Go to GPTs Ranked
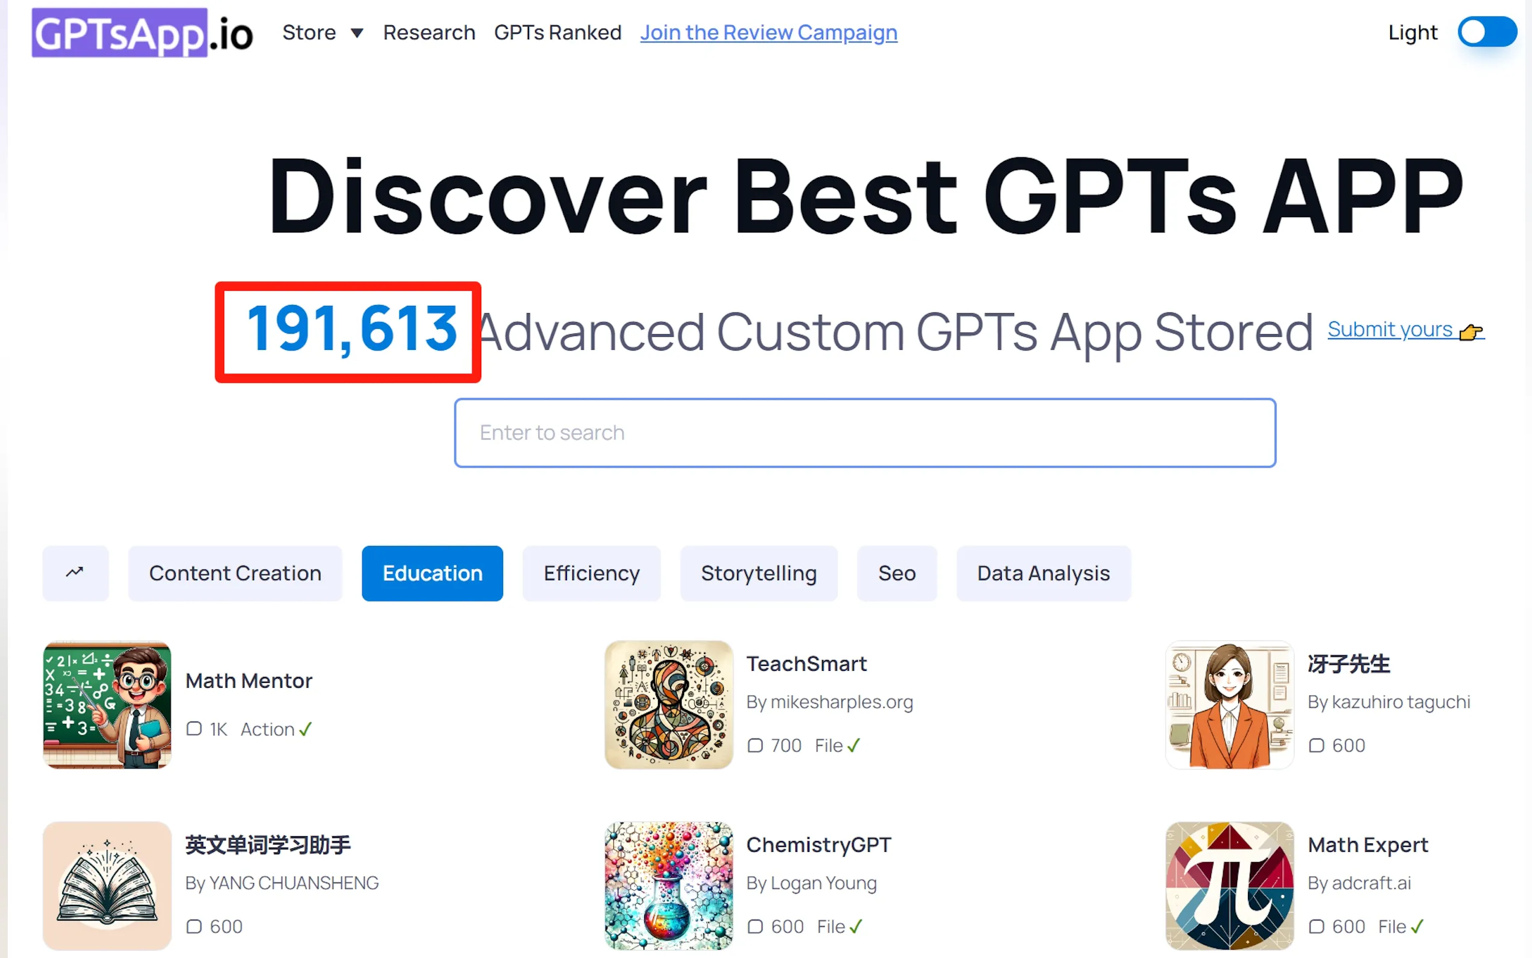Viewport: 1532px width, 958px height. [x=558, y=33]
